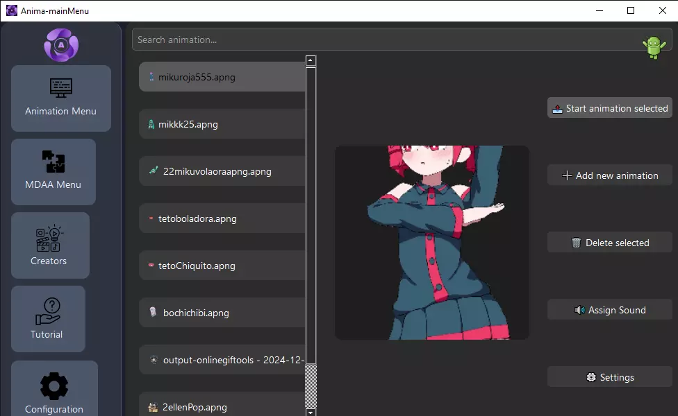Open the Animation Menu section

point(61,98)
